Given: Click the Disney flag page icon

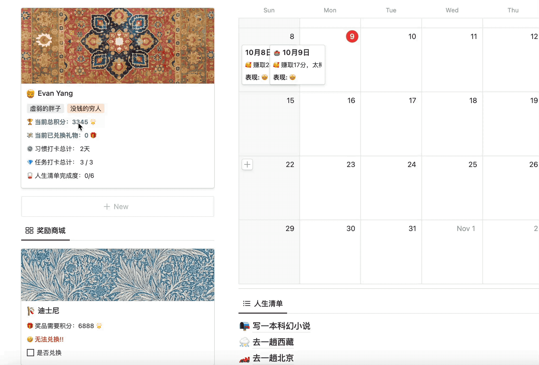Looking at the screenshot, I should 30,311.
